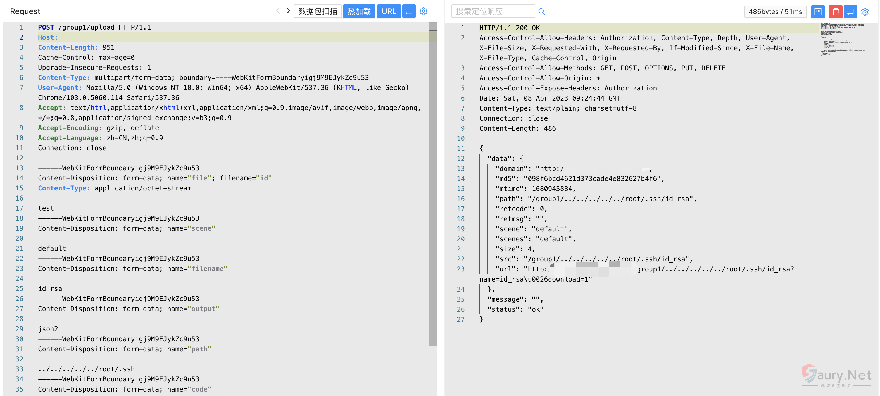
Task: Toggle the 热加载 hot reload button
Action: click(x=359, y=11)
